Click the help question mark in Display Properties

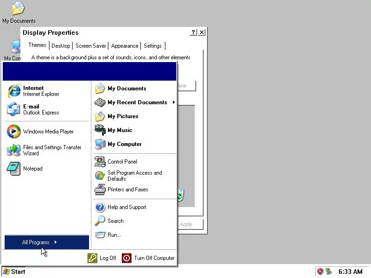pyautogui.click(x=193, y=32)
